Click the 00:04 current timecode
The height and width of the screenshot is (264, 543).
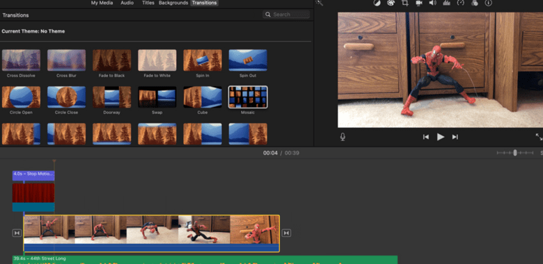[x=271, y=153]
